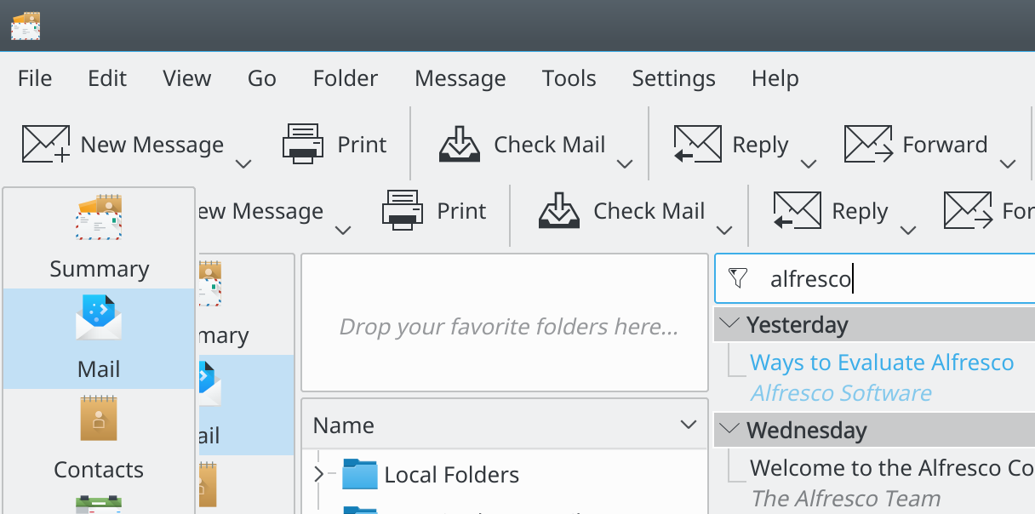Image resolution: width=1035 pixels, height=514 pixels.
Task: Open the View menu
Action: [x=187, y=78]
